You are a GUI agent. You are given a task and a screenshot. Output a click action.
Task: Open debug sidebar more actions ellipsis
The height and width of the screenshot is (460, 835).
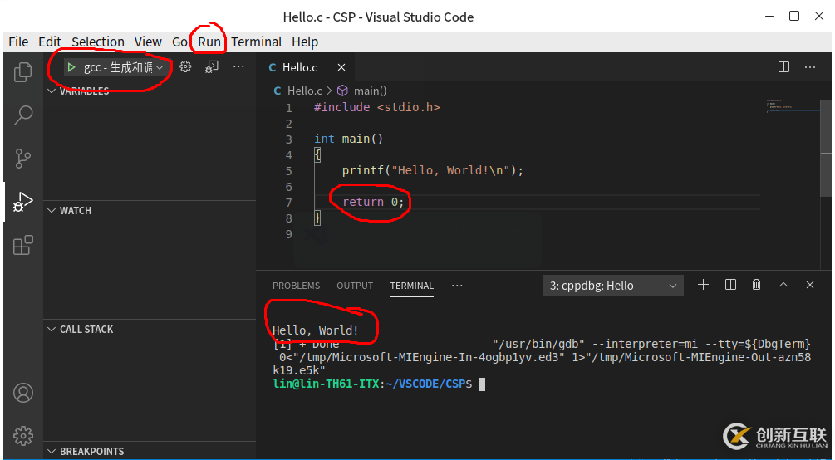(x=238, y=66)
